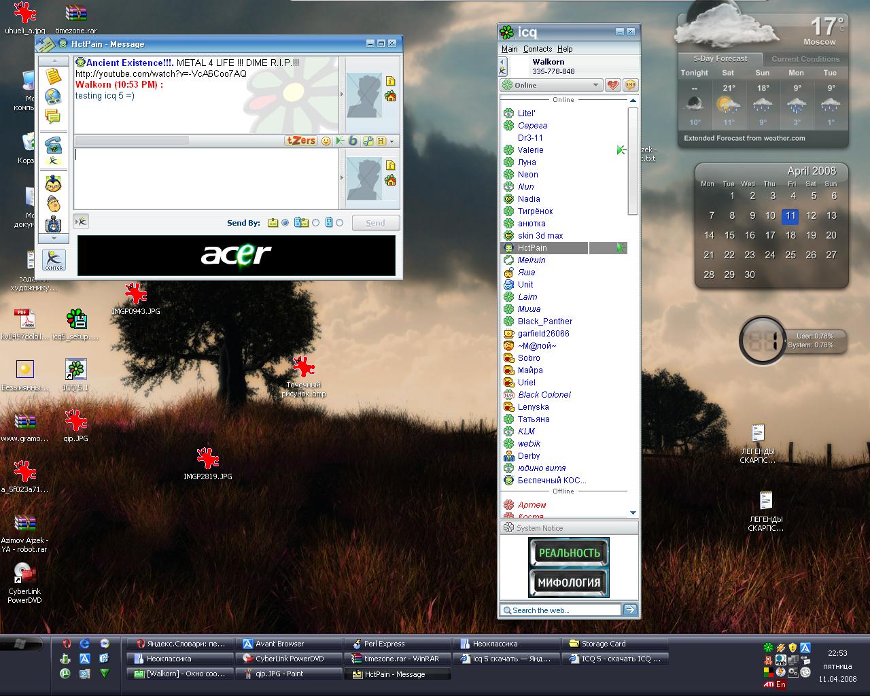Viewport: 870px width, 696px height.
Task: Click the blue 'b' icon in message toolbar
Action: [x=353, y=141]
